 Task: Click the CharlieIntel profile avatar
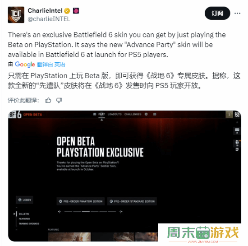point(16,15)
